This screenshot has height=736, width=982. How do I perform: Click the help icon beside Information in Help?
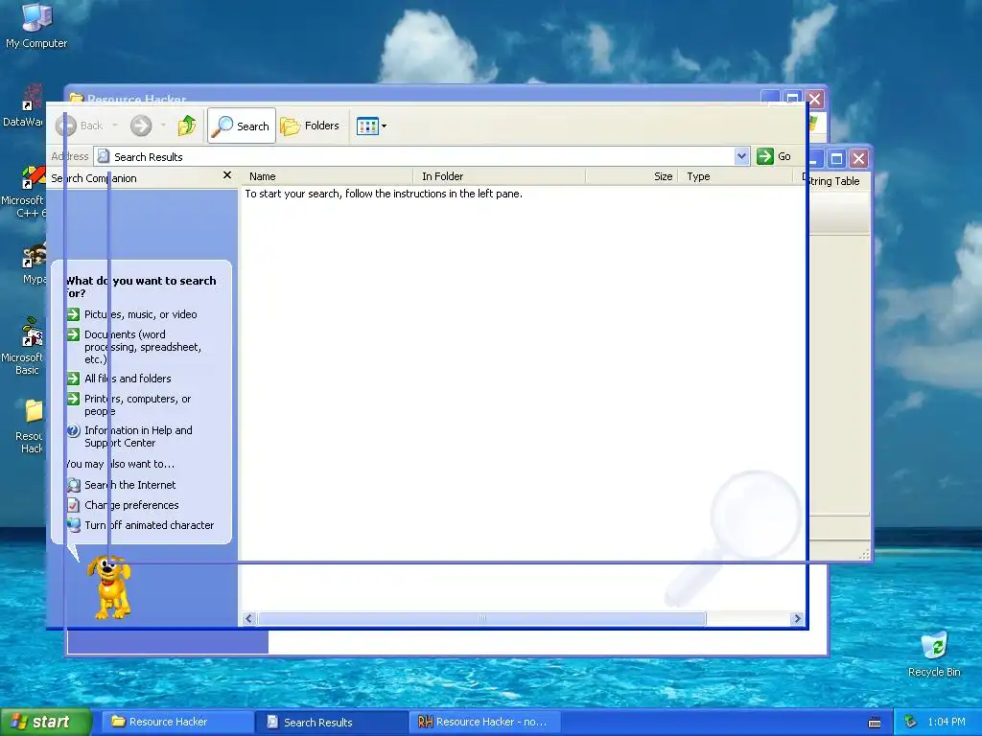point(73,430)
